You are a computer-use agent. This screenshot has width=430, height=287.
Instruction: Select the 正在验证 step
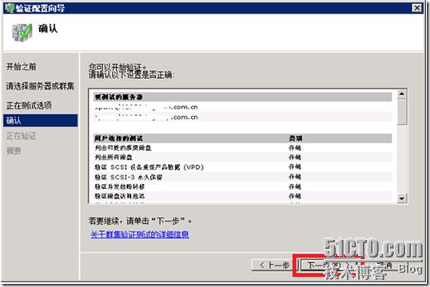21,136
